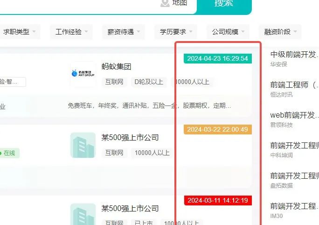
Task: Open 前端开发工程师 job from 盘拓数据
Action: point(294,176)
